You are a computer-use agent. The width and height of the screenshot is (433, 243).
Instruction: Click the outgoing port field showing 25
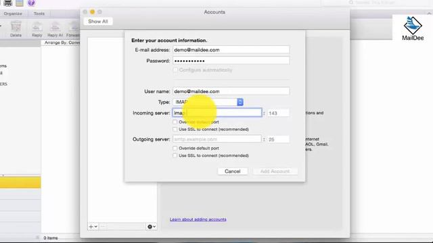[x=278, y=140]
